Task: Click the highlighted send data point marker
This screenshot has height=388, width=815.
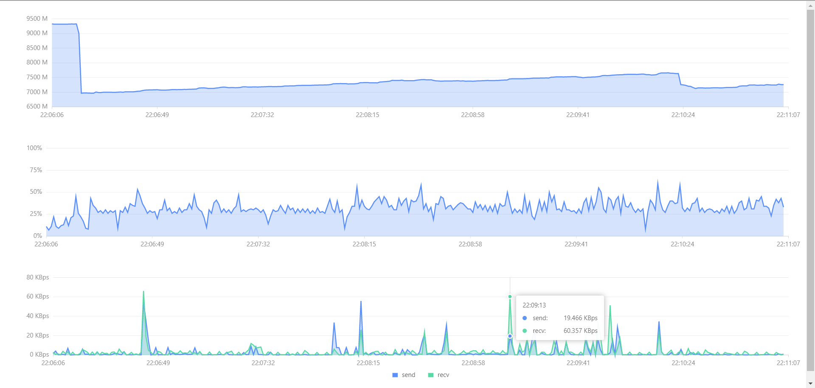Action: 510,335
